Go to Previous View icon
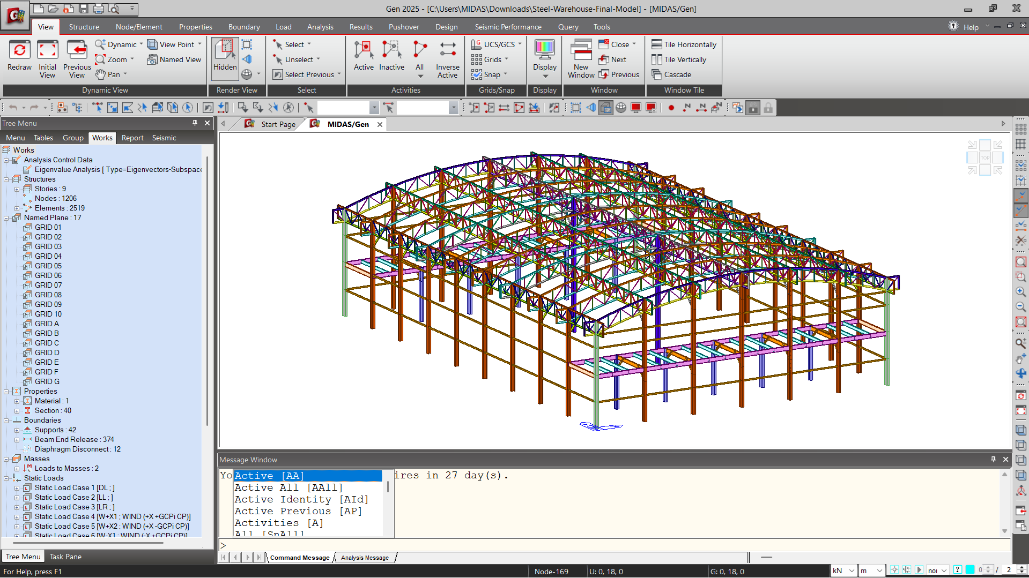The width and height of the screenshot is (1029, 578). (77, 59)
